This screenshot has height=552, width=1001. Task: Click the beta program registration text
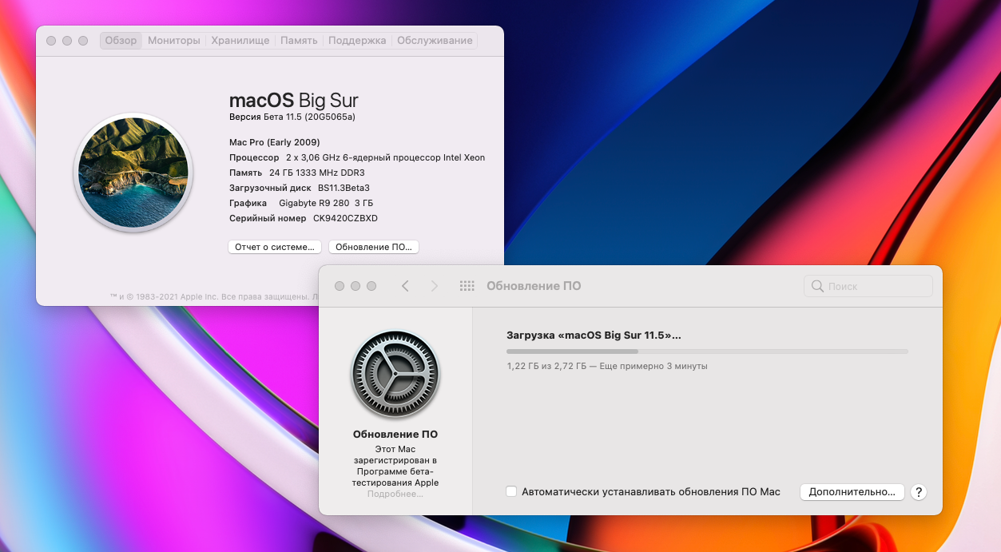(x=395, y=466)
